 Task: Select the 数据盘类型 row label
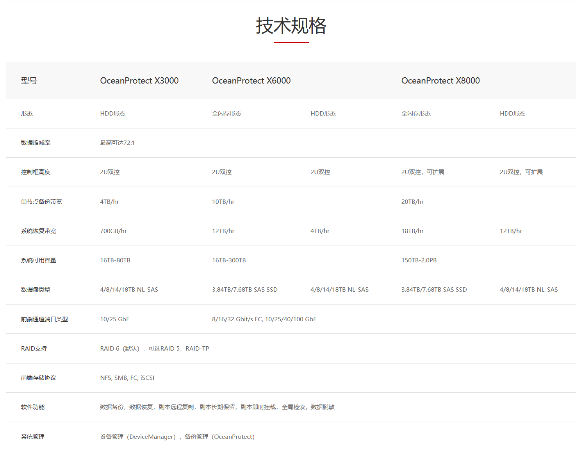click(36, 290)
